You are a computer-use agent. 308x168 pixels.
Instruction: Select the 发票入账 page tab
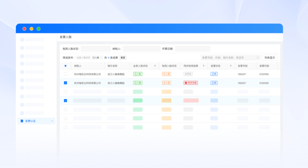66,37
